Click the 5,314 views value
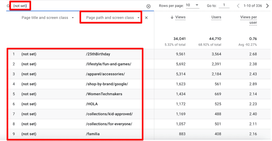This screenshot has height=141, width=272. click(x=181, y=74)
